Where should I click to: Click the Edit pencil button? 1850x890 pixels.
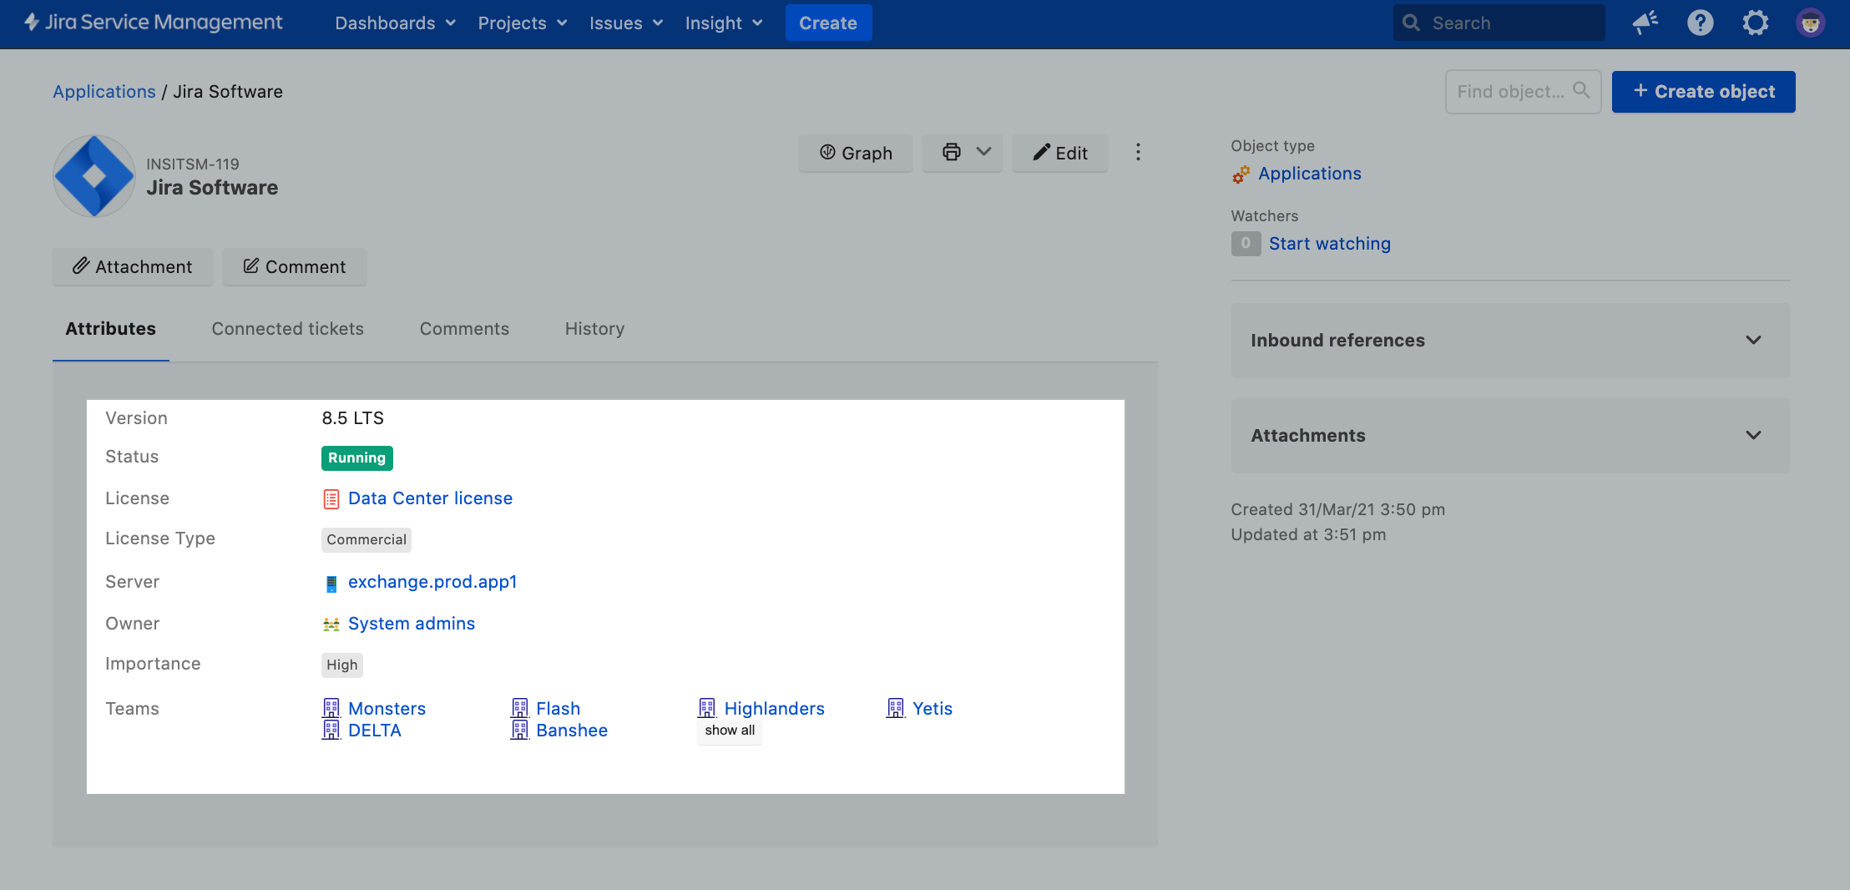[1059, 153]
